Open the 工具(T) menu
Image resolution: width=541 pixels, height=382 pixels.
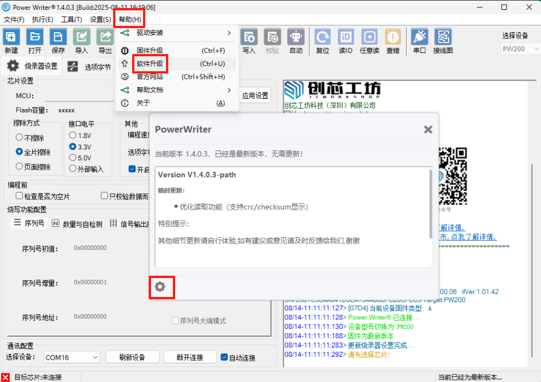(71, 20)
